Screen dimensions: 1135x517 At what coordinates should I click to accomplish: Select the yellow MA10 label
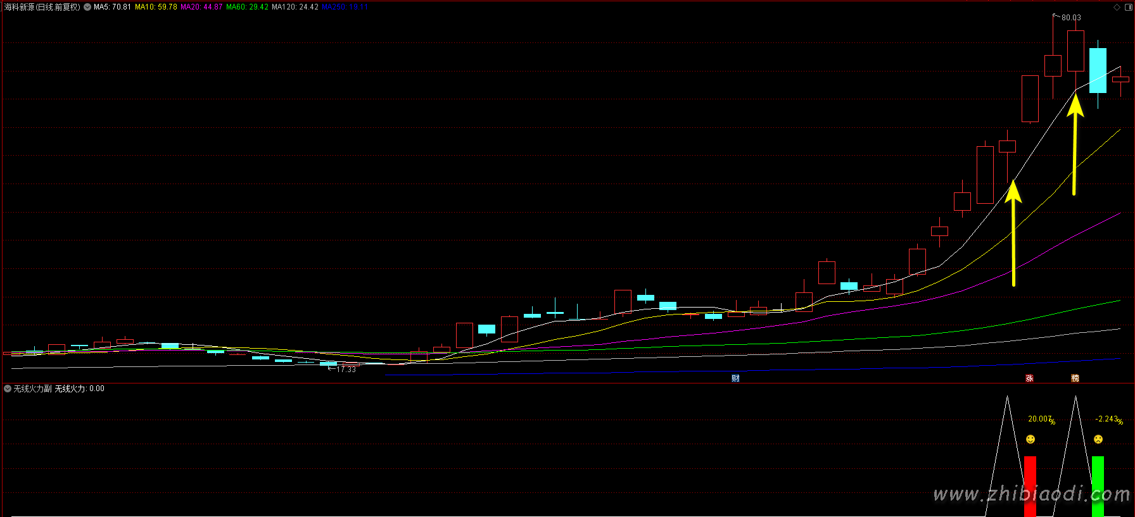[x=156, y=8]
